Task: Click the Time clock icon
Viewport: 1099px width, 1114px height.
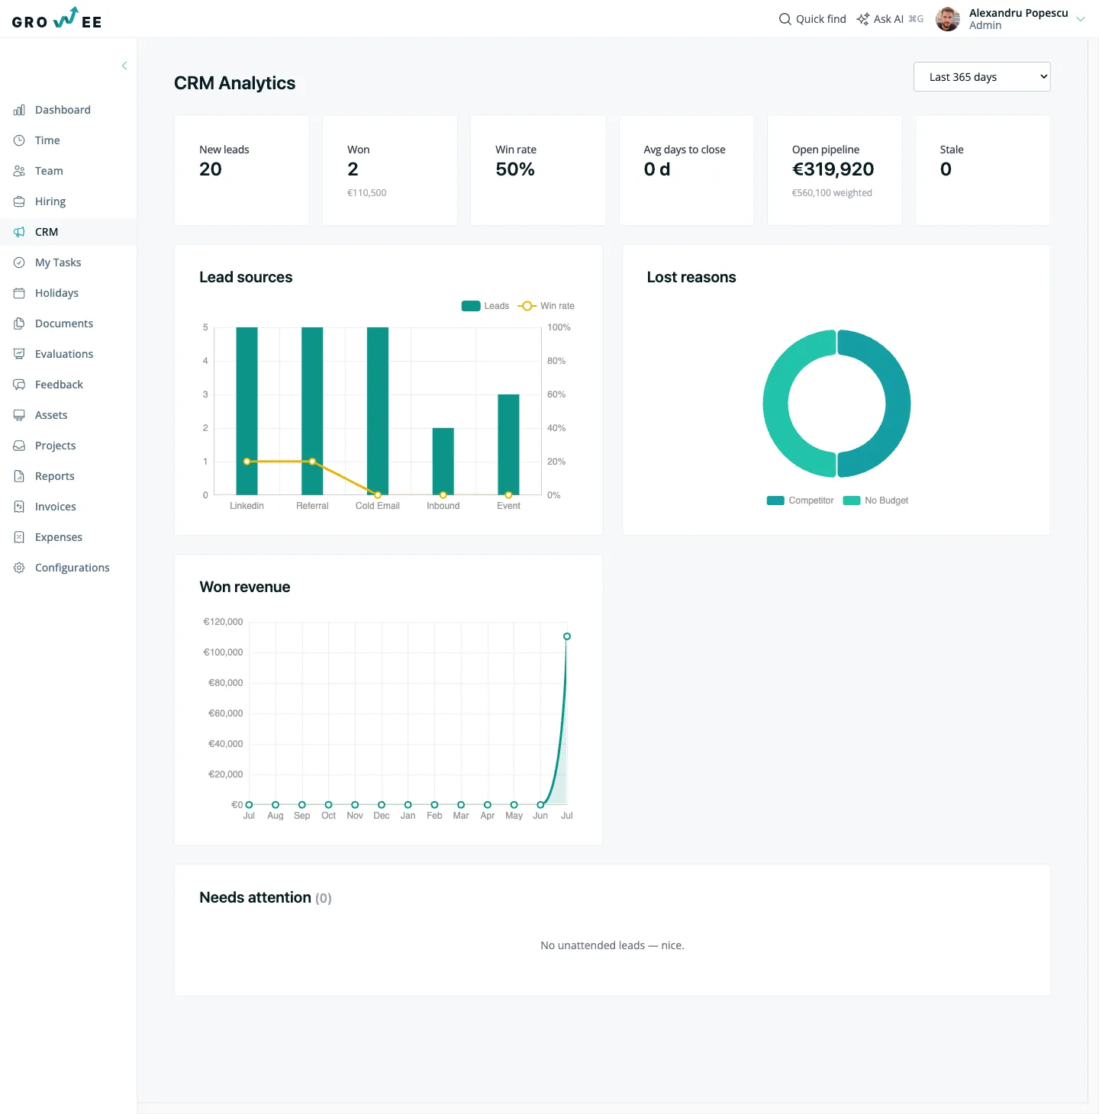Action: 19,140
